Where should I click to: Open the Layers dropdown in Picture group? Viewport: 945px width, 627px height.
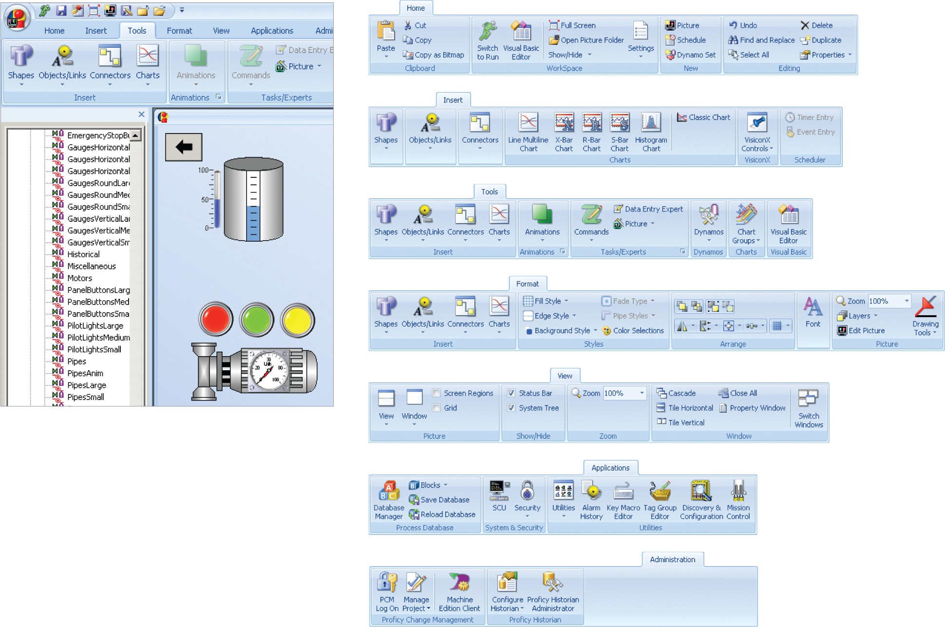[857, 316]
